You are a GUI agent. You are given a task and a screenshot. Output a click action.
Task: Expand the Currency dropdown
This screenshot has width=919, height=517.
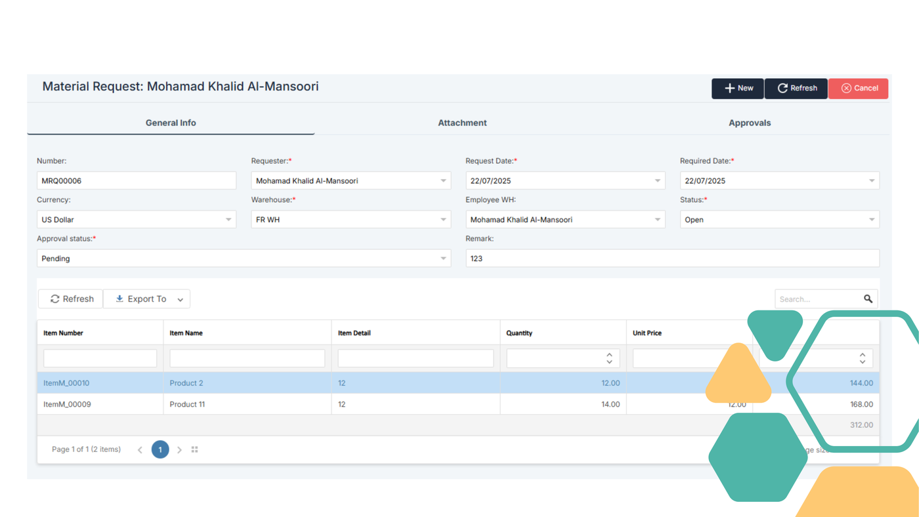tap(228, 220)
